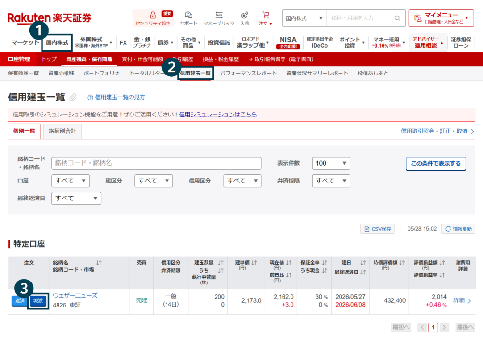Open the 信用建玉一覧 sub-tab
Image resolution: width=483 pixels, height=340 pixels.
point(195,73)
